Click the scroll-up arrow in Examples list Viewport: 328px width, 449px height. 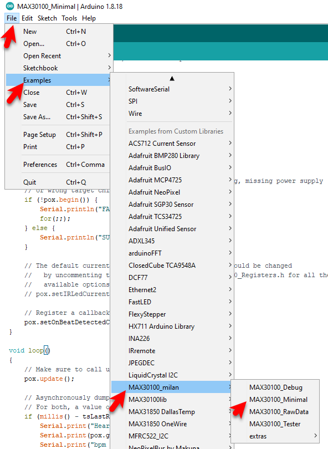pyautogui.click(x=172, y=79)
